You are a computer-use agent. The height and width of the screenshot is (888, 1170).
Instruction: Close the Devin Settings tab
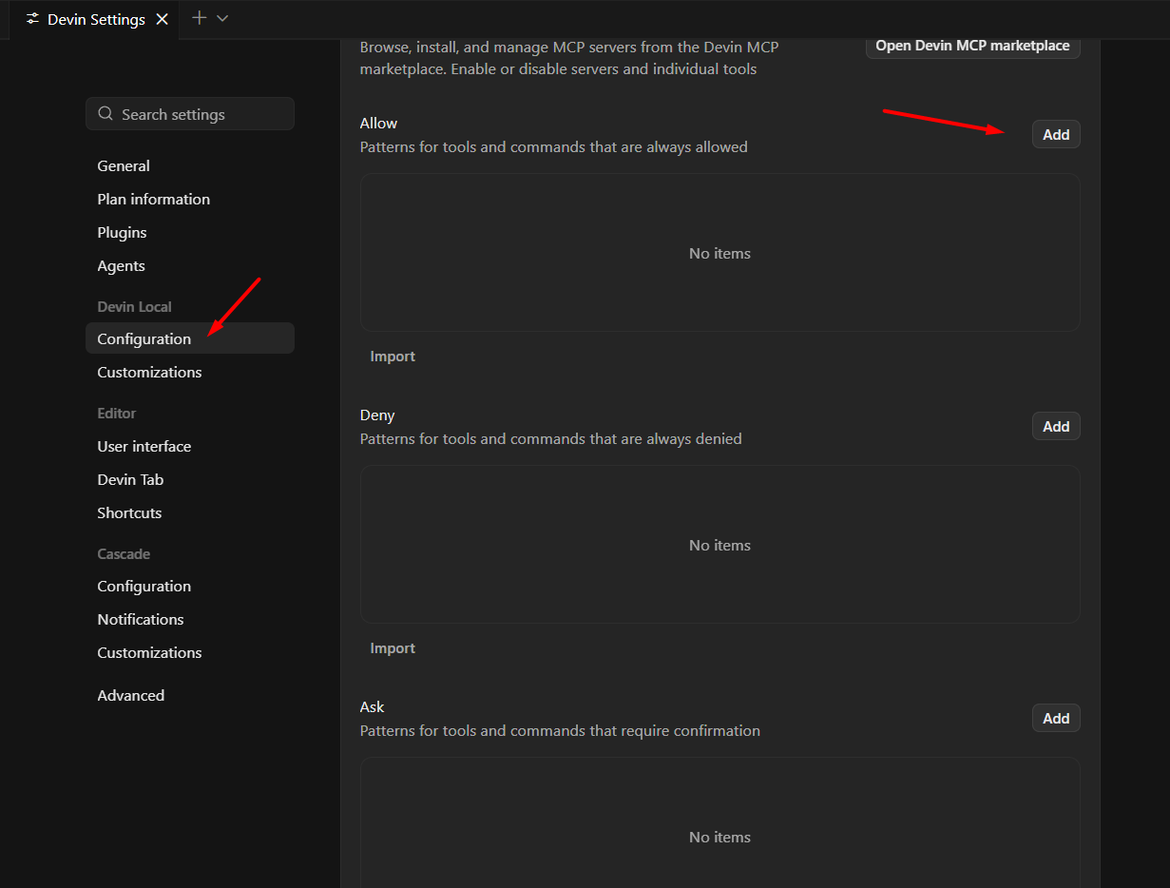coord(163,19)
